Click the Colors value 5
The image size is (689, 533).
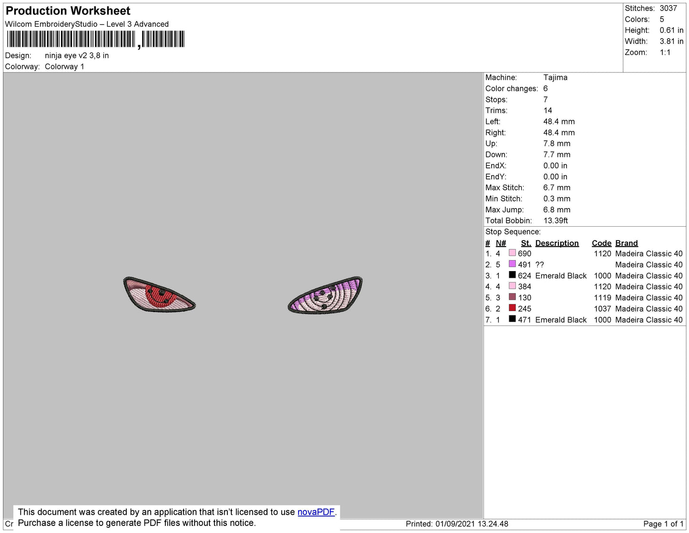662,19
